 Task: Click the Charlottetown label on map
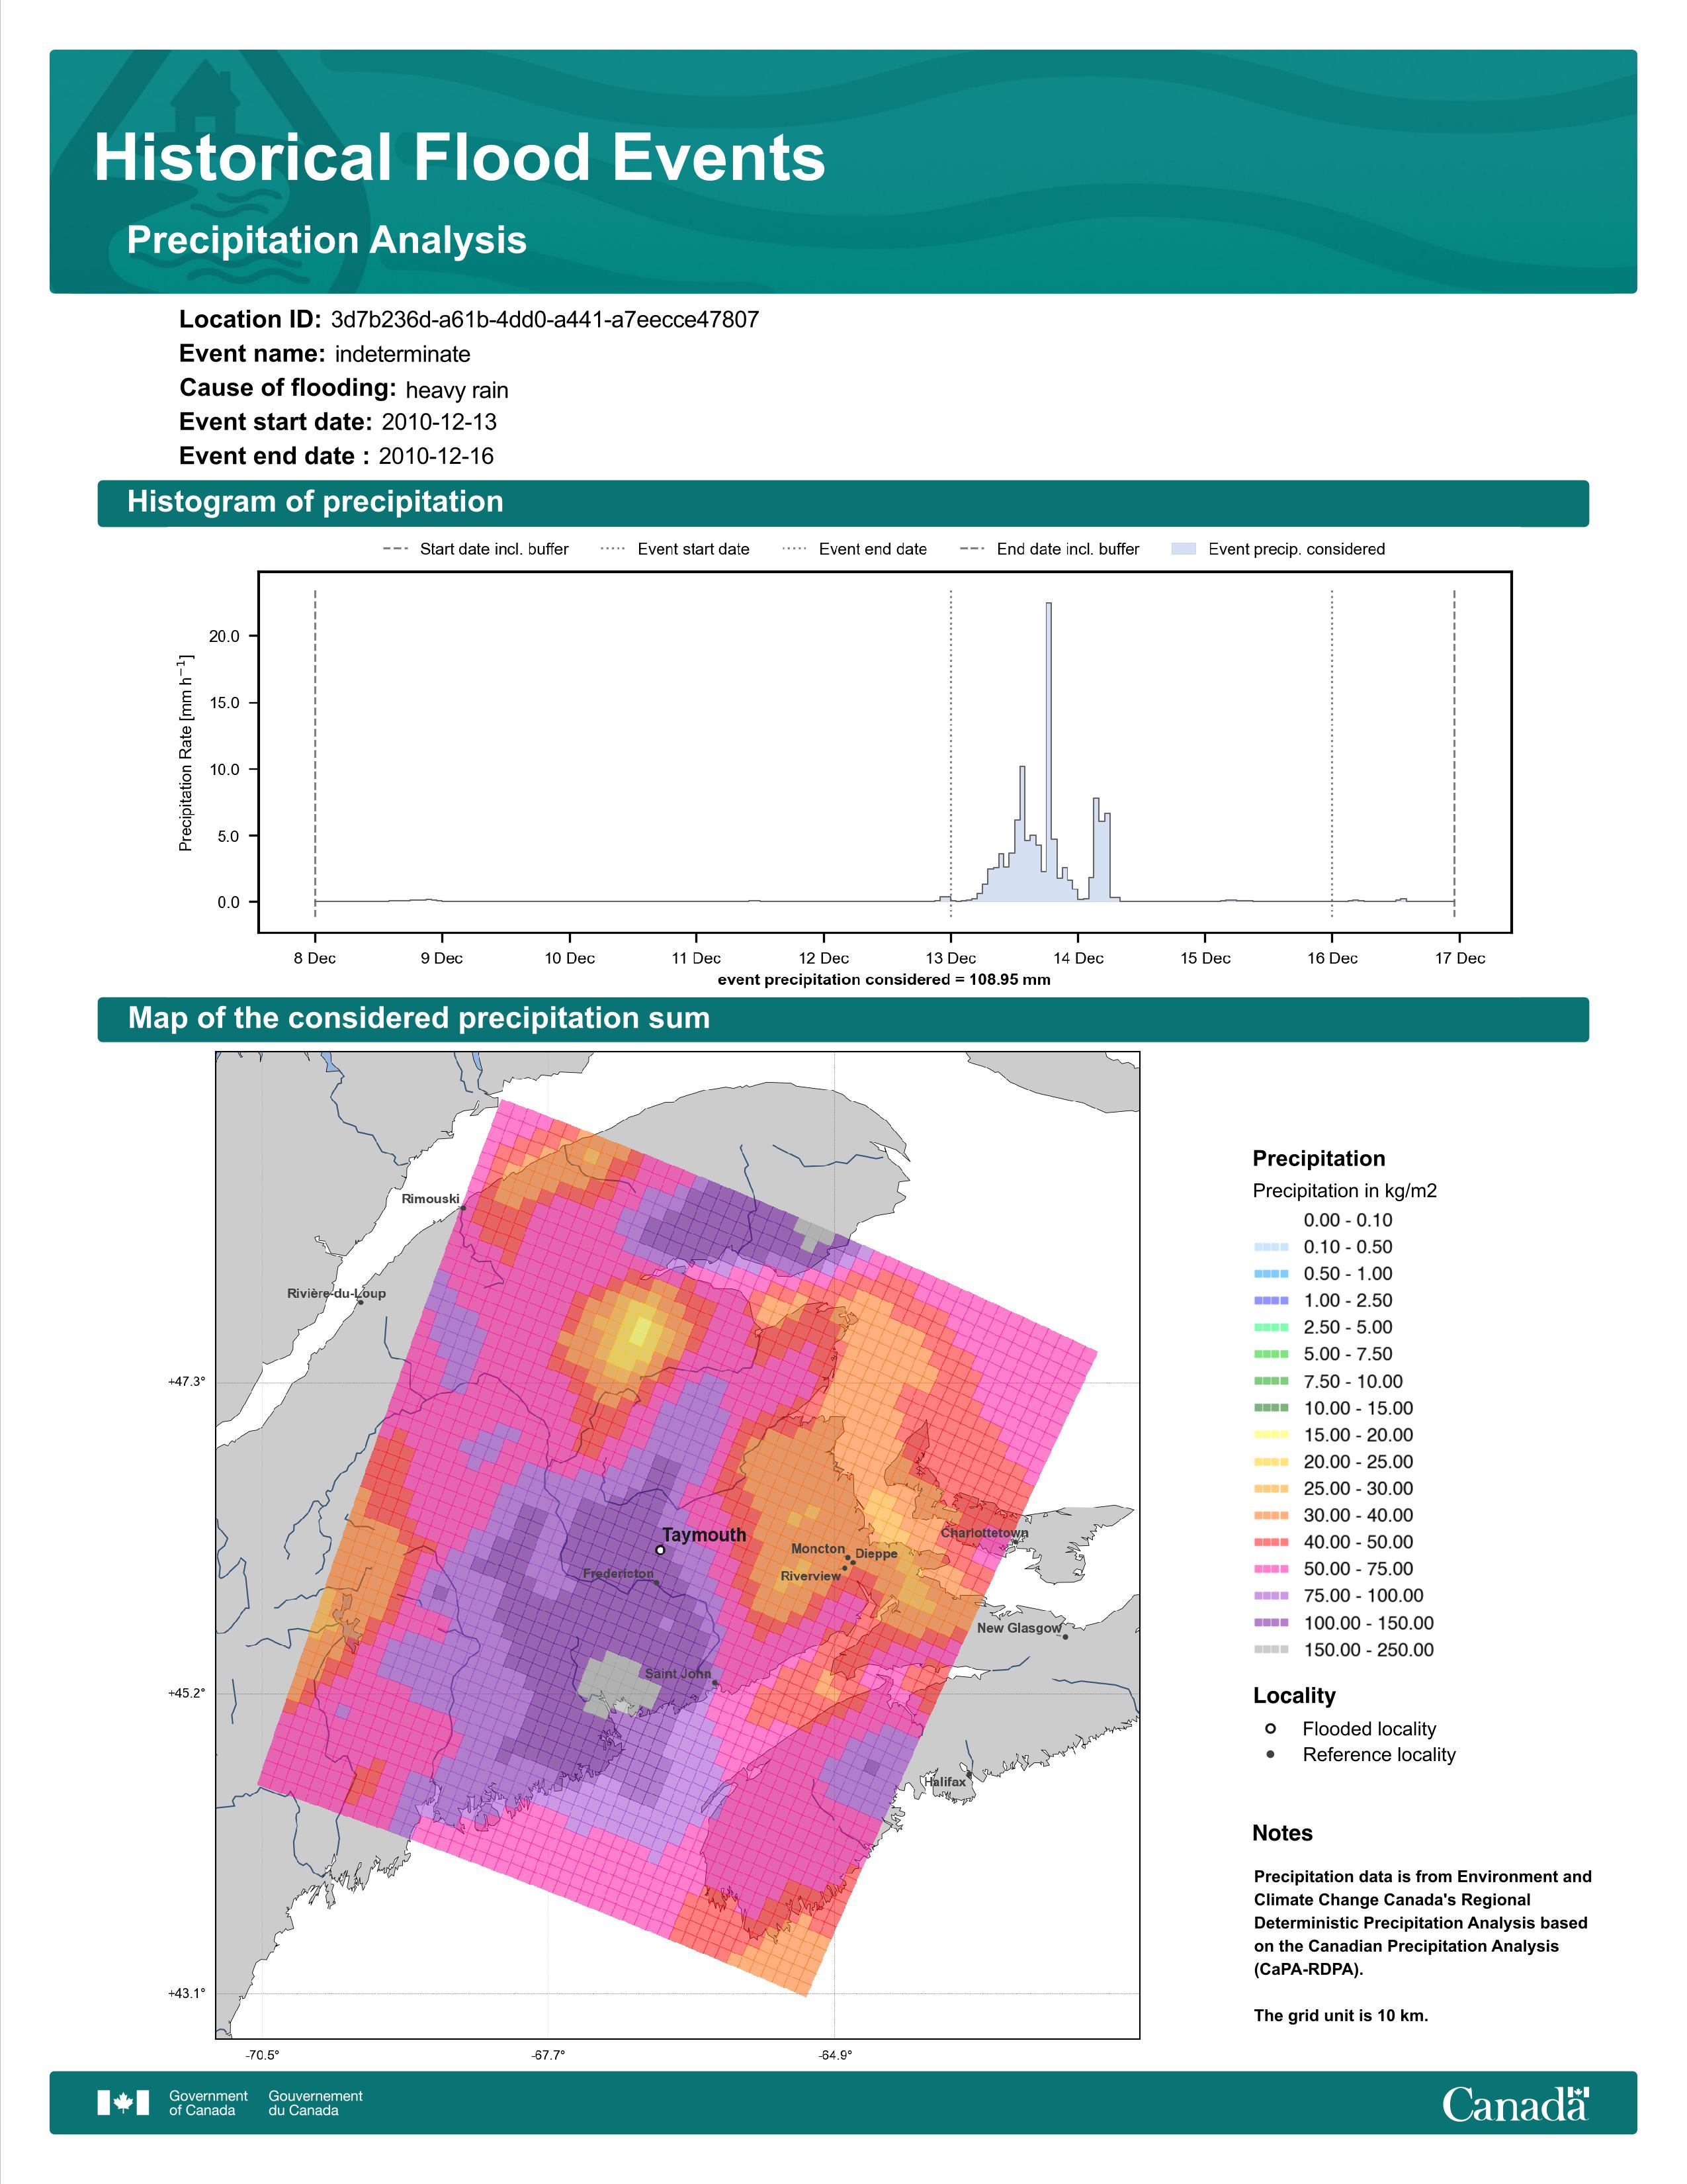(x=984, y=1533)
